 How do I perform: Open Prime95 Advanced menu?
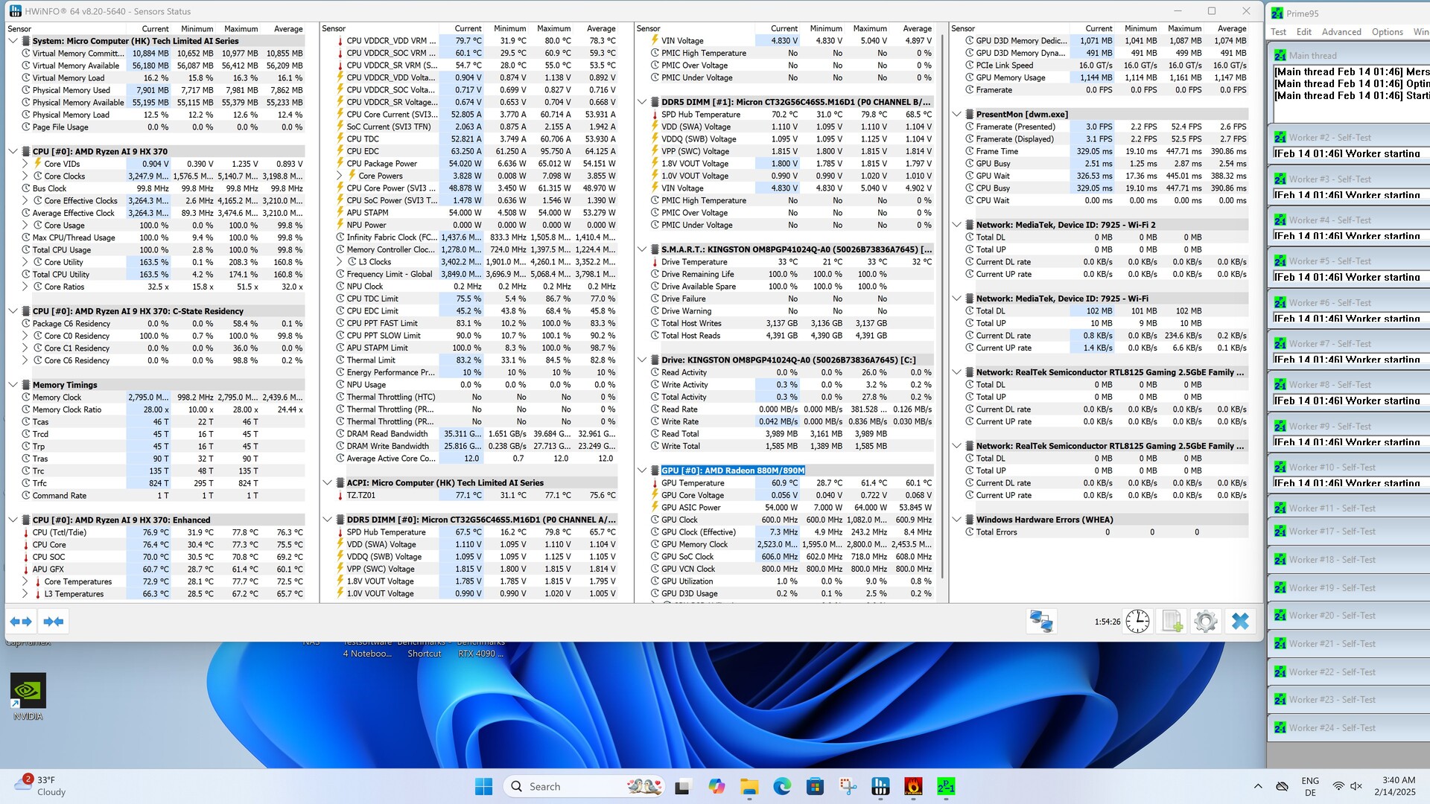[x=1341, y=32]
